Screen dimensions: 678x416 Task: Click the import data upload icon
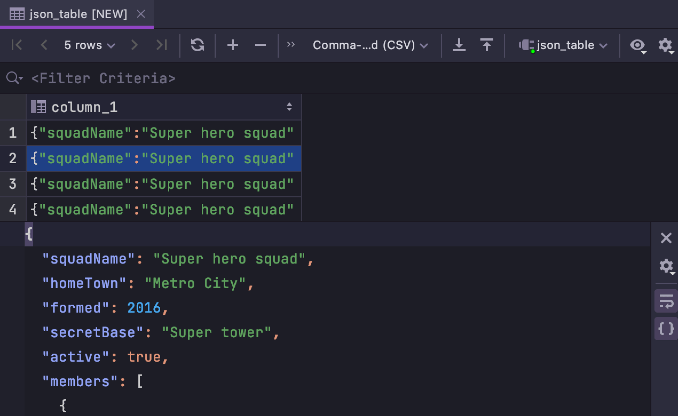coord(487,45)
